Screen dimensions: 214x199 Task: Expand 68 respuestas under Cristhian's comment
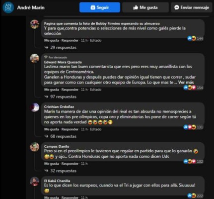pos(61,136)
